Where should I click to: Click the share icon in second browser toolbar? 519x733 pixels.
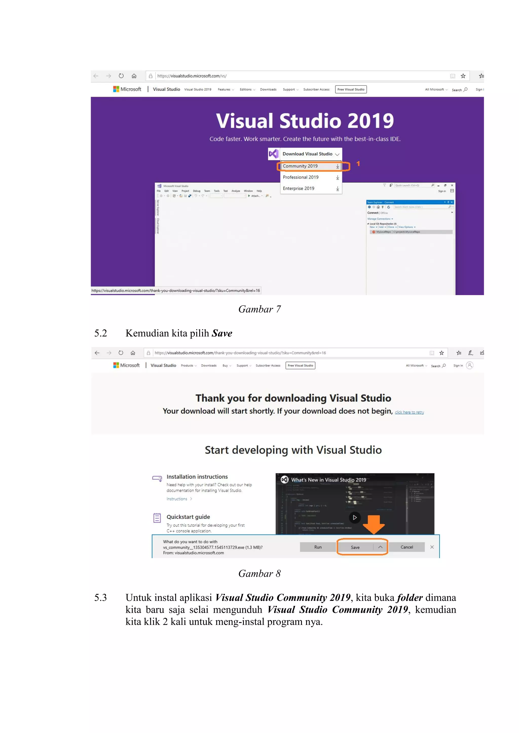[482, 353]
